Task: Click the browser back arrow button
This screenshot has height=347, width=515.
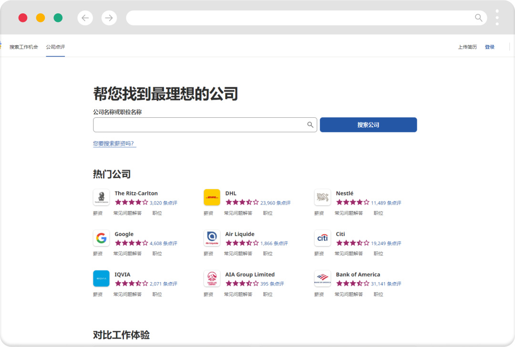Action: (85, 18)
